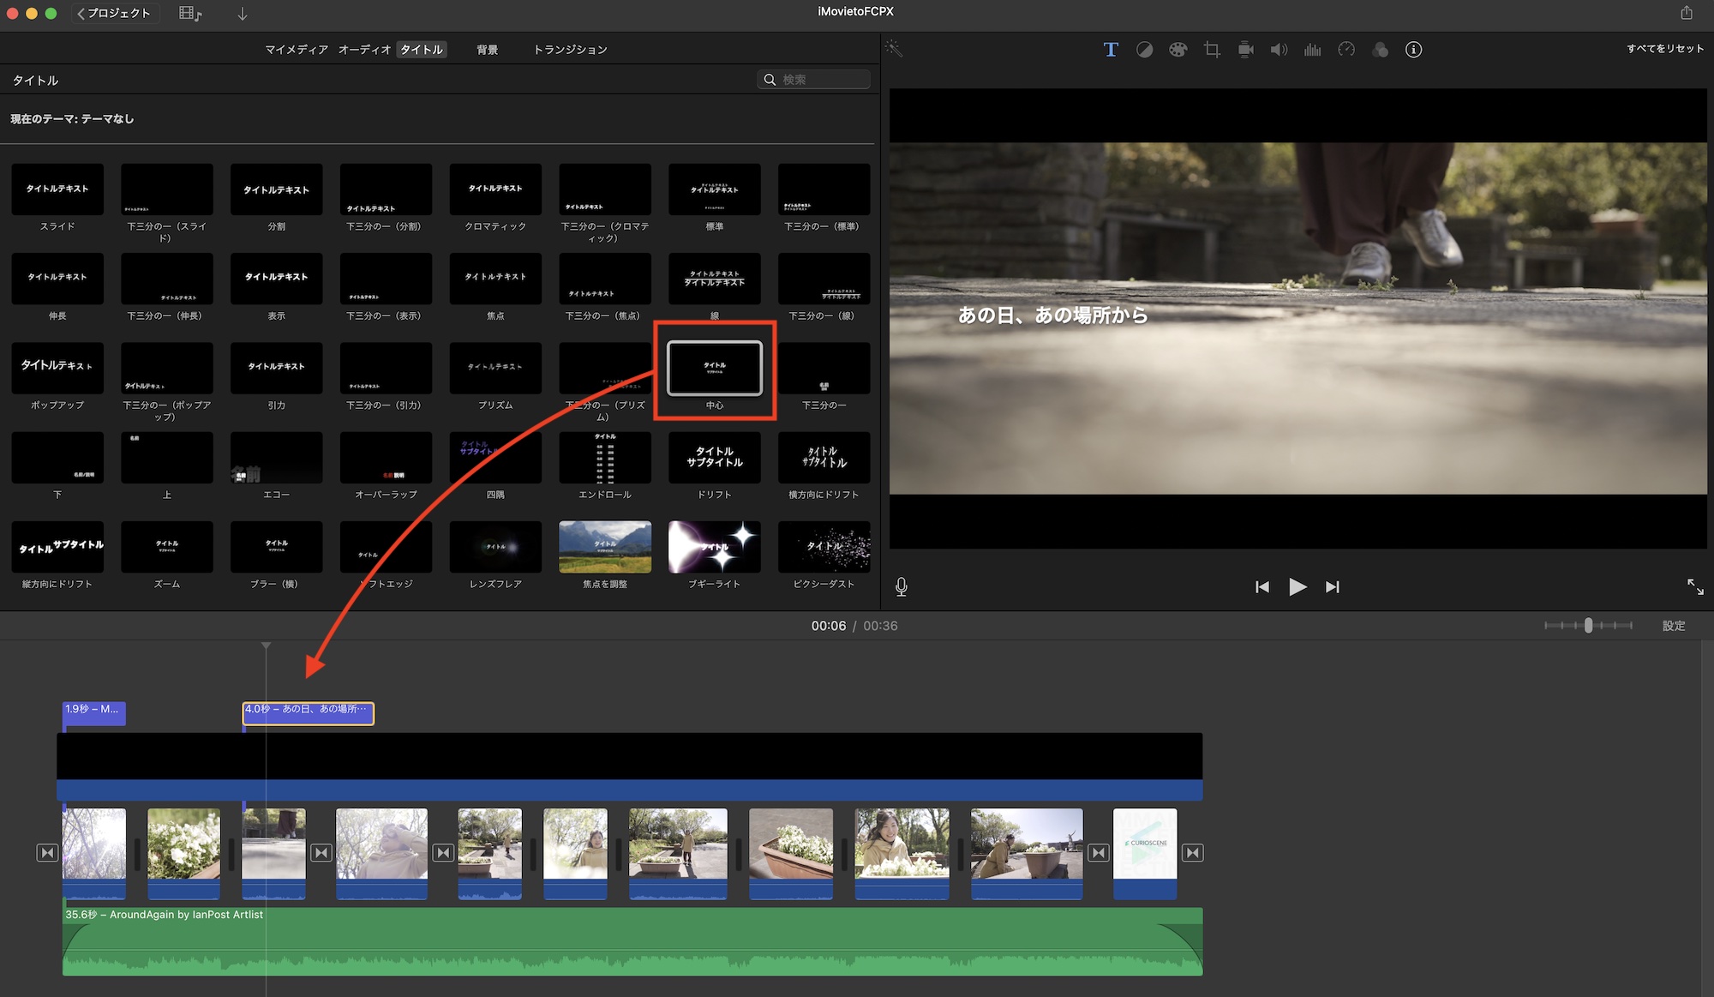Screen dimensions: 1714x997
Task: Adjust the timeline zoom slider
Action: [1588, 626]
